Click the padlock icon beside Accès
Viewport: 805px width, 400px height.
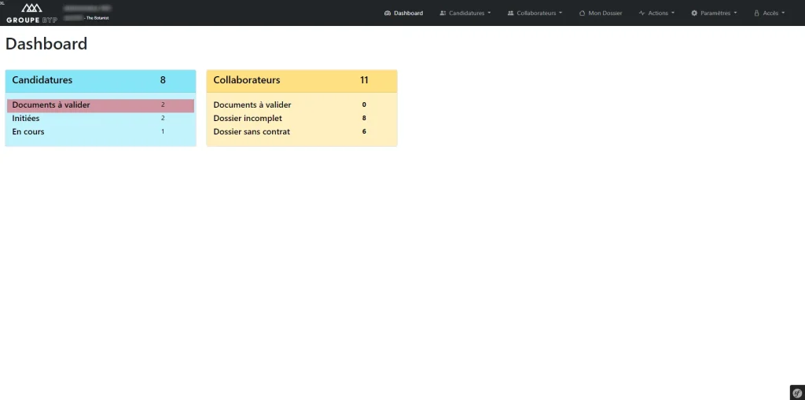pos(757,13)
